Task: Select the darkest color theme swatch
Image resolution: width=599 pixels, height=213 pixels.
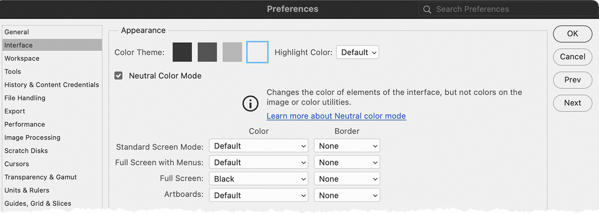Action: [182, 52]
